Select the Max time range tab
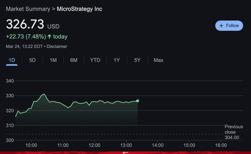251x154 pixels. (158, 60)
